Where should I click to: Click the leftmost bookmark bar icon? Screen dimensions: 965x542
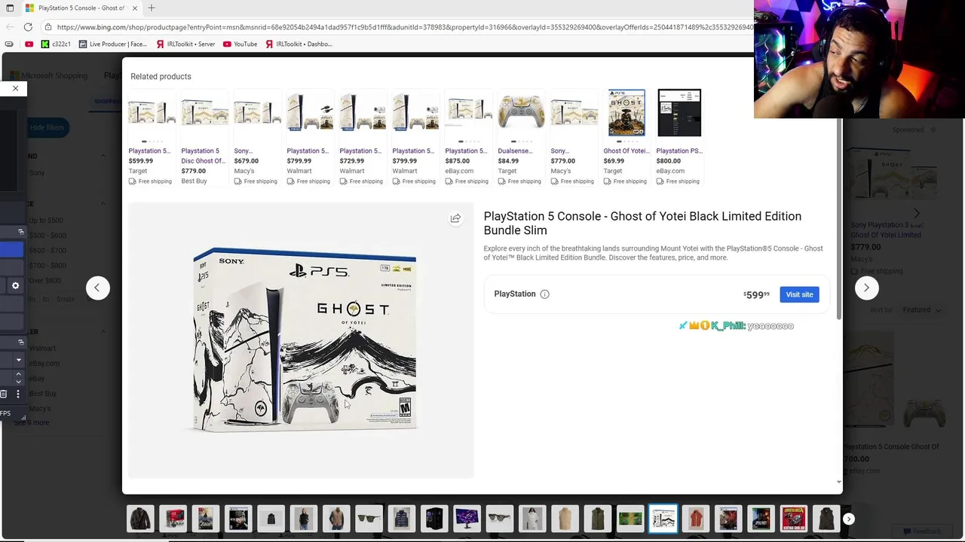tap(9, 44)
